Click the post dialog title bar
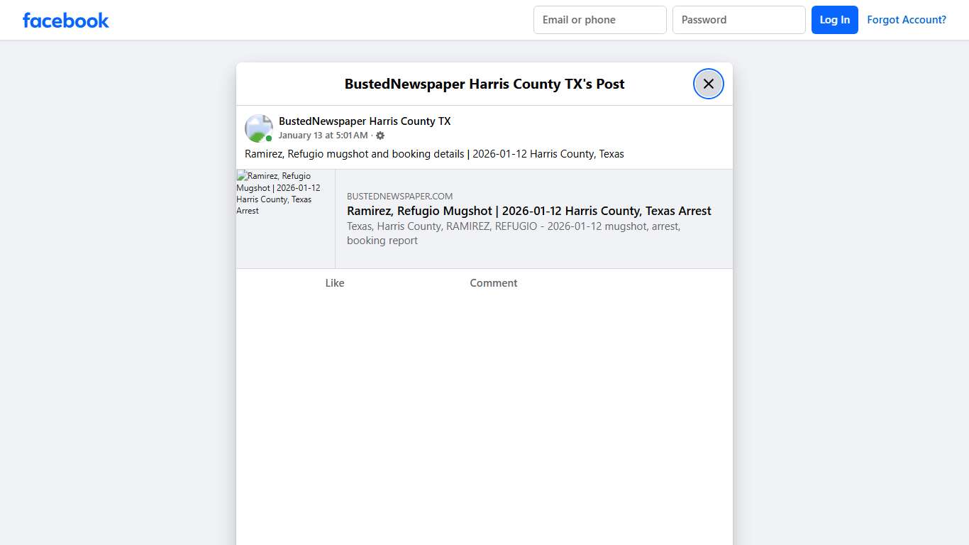 pyautogui.click(x=484, y=83)
